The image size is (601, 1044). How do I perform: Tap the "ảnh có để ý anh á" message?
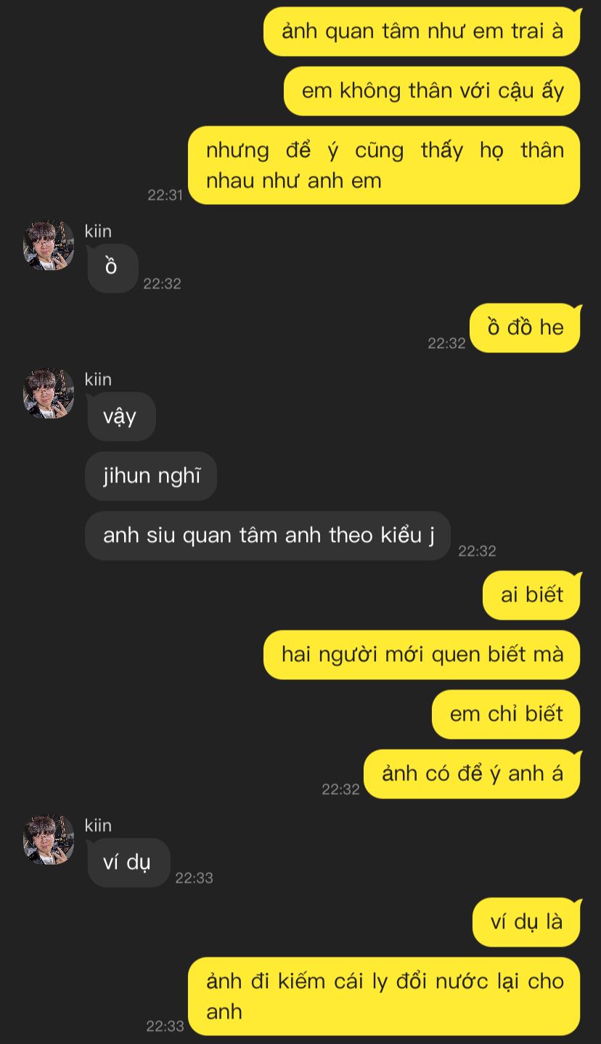pyautogui.click(x=472, y=774)
